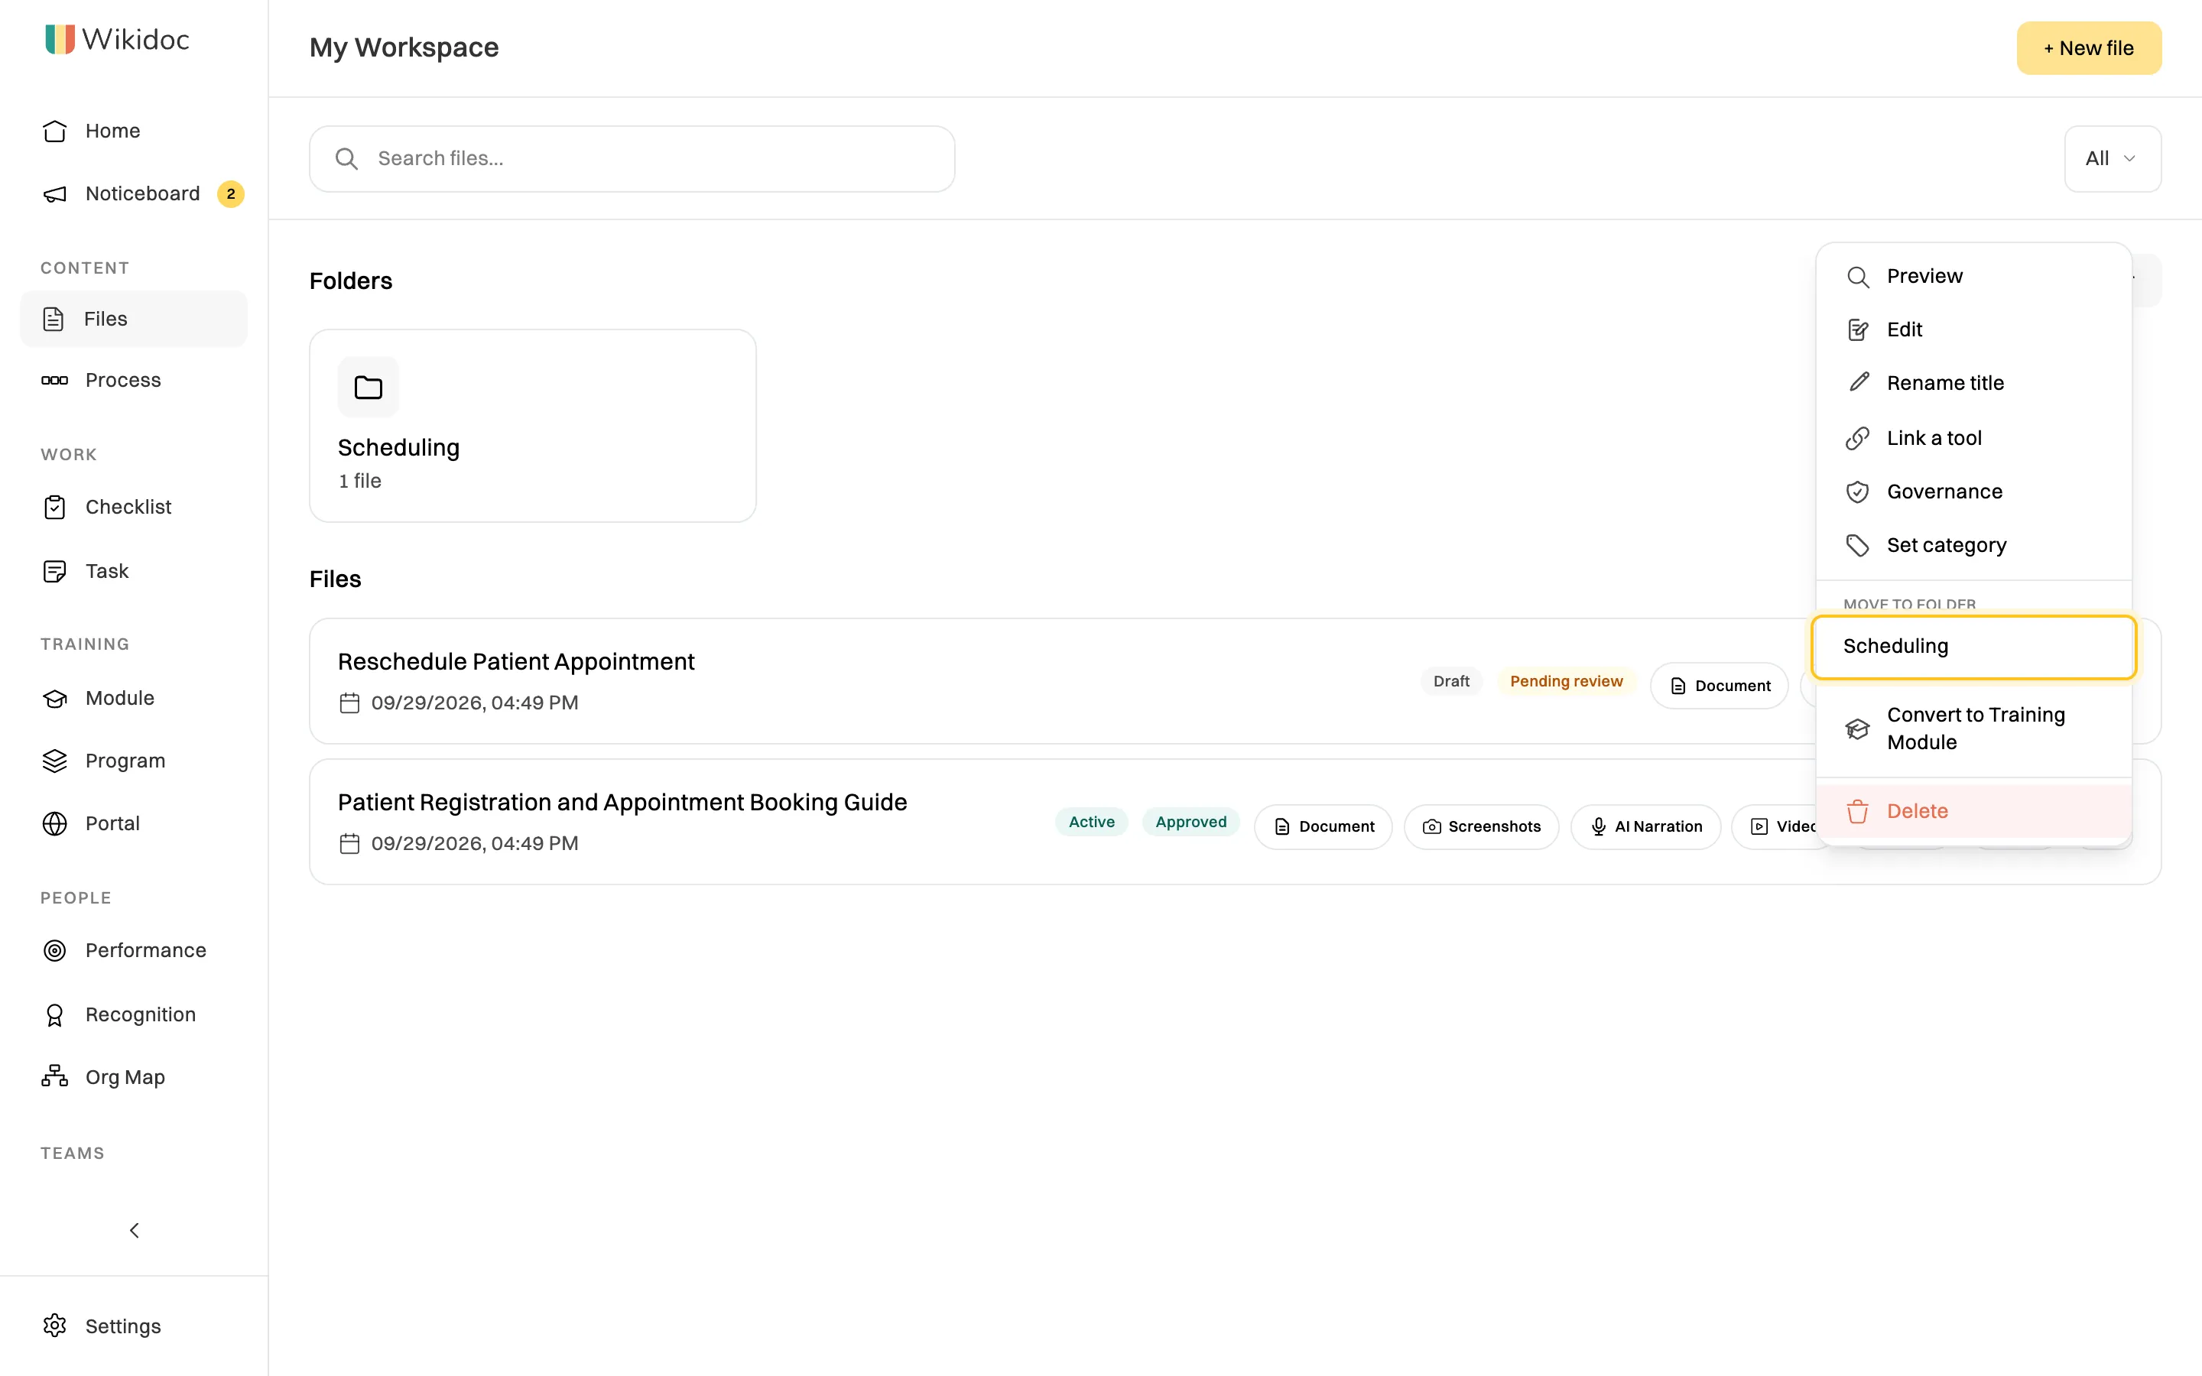Image resolution: width=2202 pixels, height=1376 pixels.
Task: Open the Files sidebar item
Action: click(134, 319)
